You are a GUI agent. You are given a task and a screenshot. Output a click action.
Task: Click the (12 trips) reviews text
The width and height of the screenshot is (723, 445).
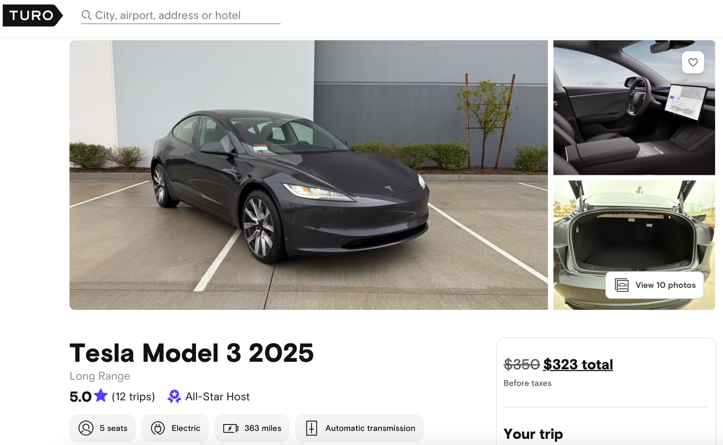pos(133,396)
